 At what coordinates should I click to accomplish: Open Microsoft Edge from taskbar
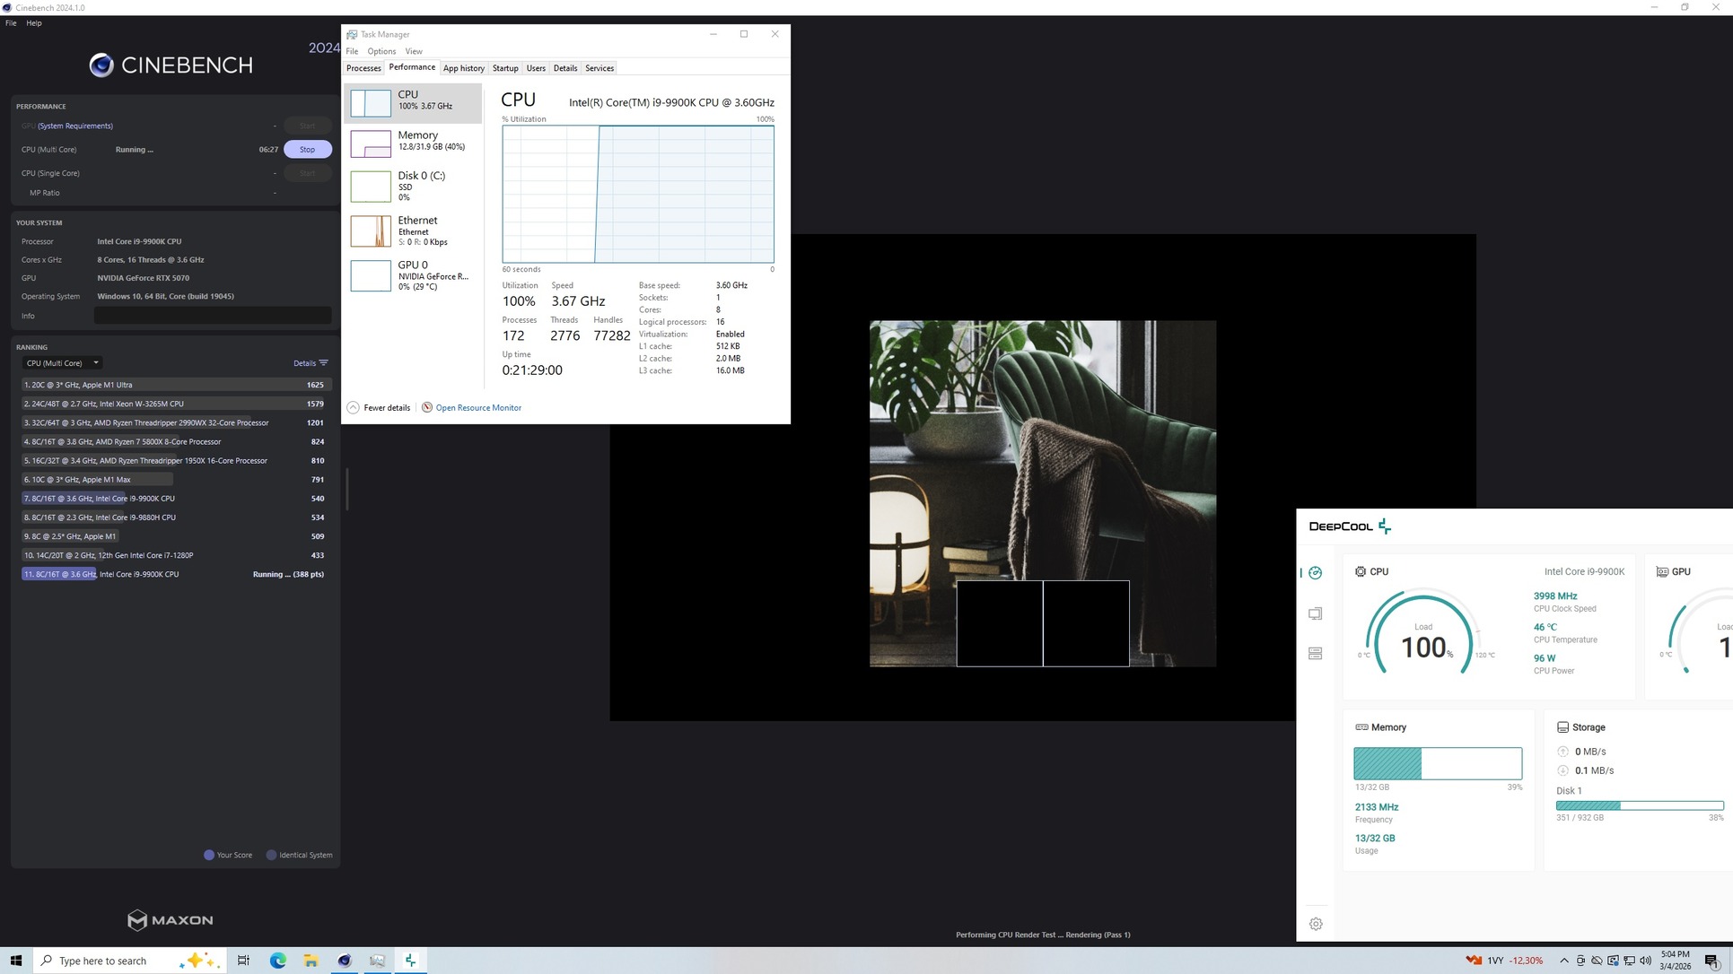coord(278,961)
